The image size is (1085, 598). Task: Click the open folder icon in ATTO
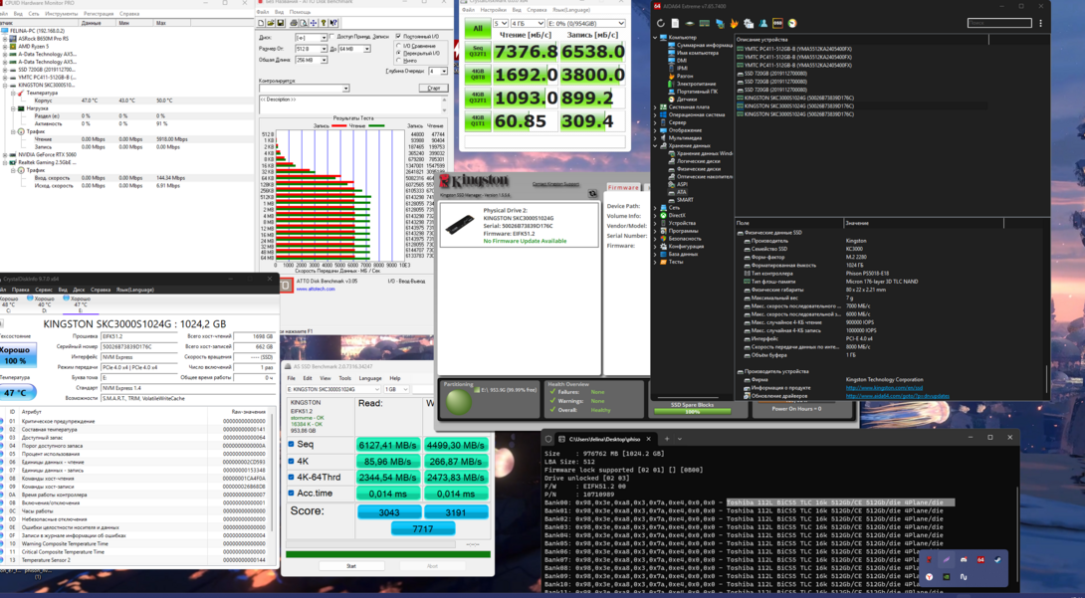pyautogui.click(x=271, y=23)
